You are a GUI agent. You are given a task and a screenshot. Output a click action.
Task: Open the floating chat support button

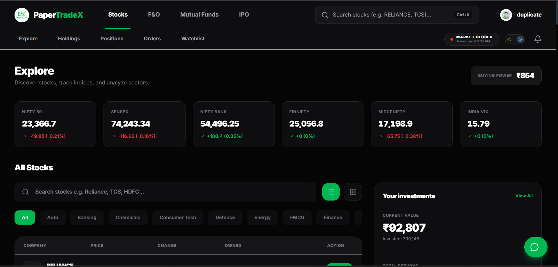(x=536, y=247)
